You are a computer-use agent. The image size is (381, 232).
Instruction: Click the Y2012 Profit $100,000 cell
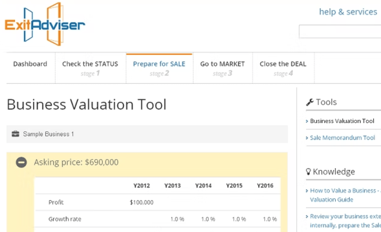(x=142, y=202)
